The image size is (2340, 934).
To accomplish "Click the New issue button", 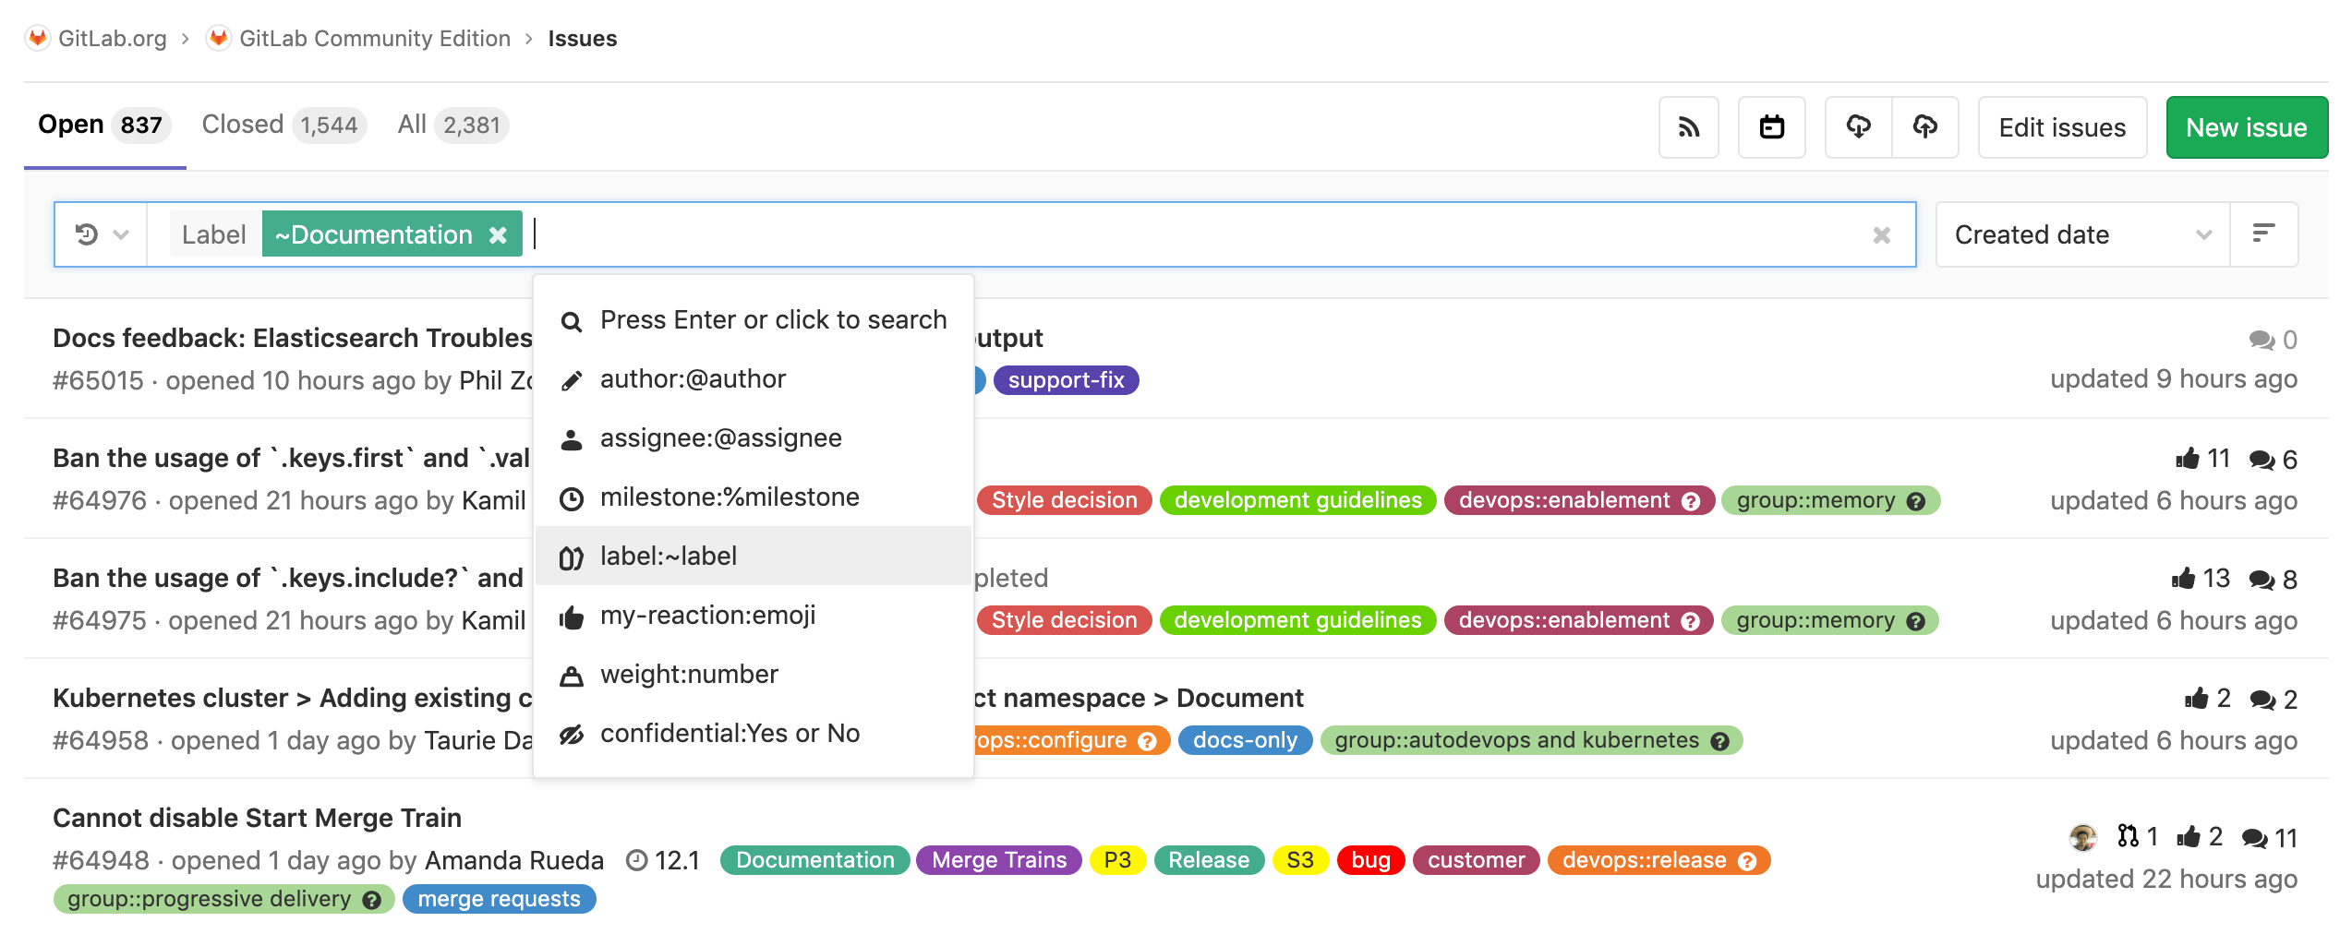I will point(2246,127).
